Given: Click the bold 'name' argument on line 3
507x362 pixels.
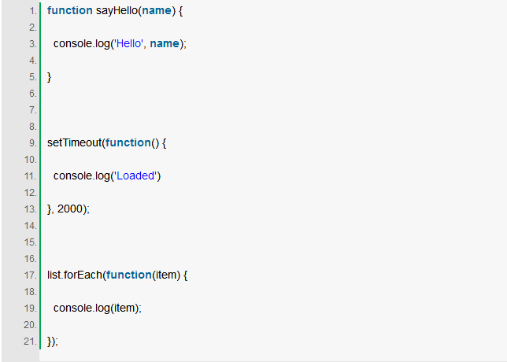Looking at the screenshot, I should [x=165, y=43].
